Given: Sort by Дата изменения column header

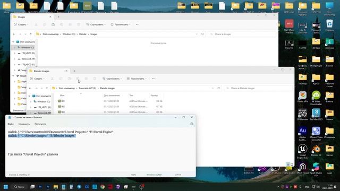Looking at the screenshot, I should tap(112, 95).
